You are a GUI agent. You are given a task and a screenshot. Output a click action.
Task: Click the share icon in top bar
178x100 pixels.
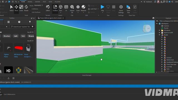tap(172, 2)
